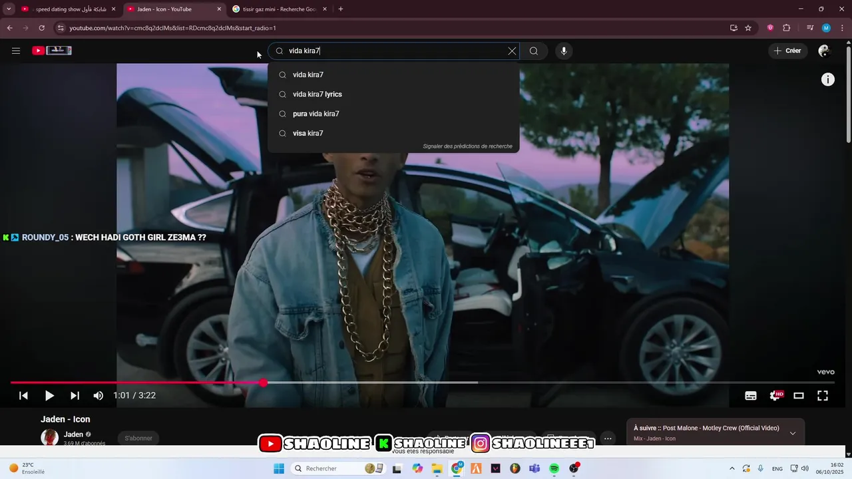Viewport: 852px width, 479px height.
Task: Open site information icon in address bar
Action: 61,28
